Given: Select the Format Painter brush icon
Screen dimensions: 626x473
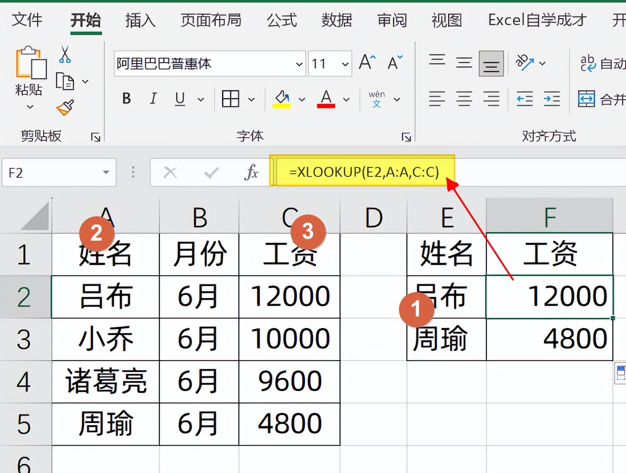Looking at the screenshot, I should [x=65, y=108].
